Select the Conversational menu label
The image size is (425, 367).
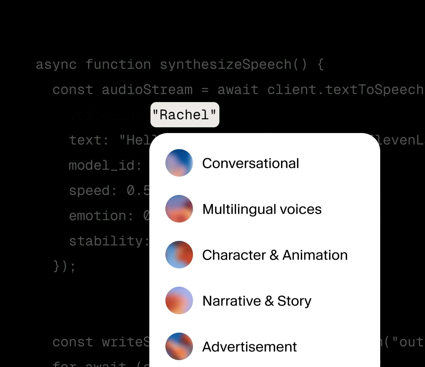tap(250, 163)
